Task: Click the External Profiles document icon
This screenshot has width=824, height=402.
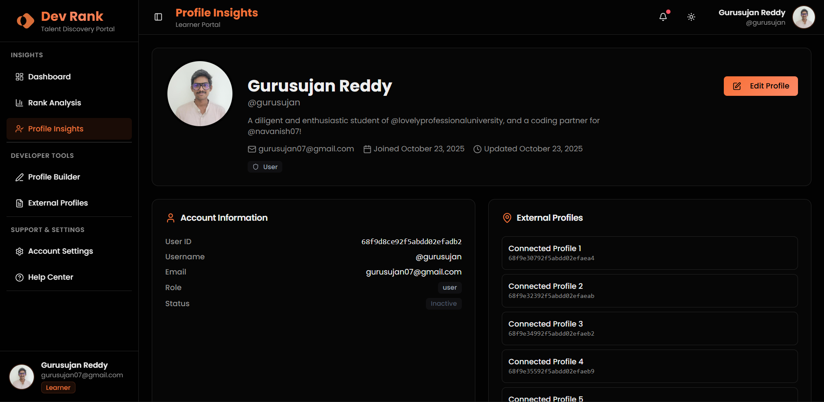Action: [x=20, y=203]
